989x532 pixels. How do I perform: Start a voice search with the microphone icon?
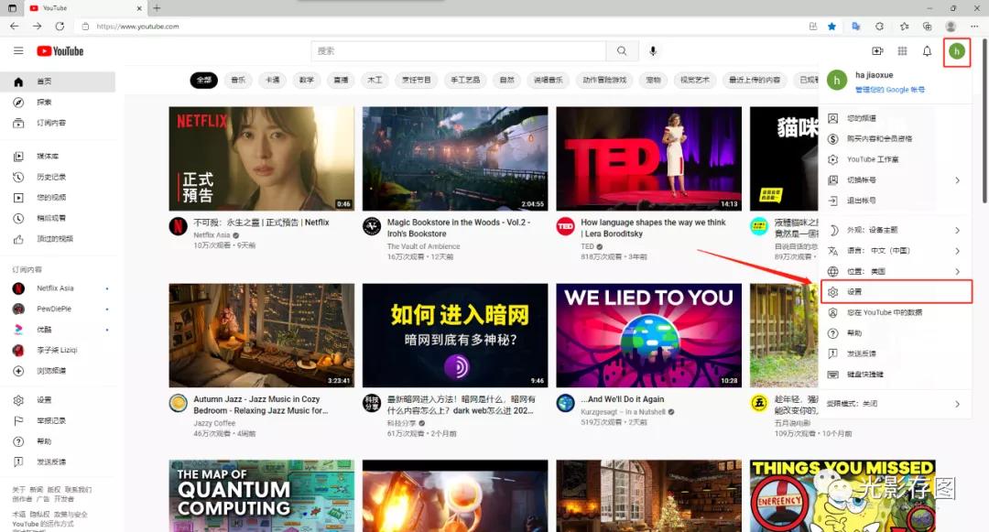tap(653, 50)
